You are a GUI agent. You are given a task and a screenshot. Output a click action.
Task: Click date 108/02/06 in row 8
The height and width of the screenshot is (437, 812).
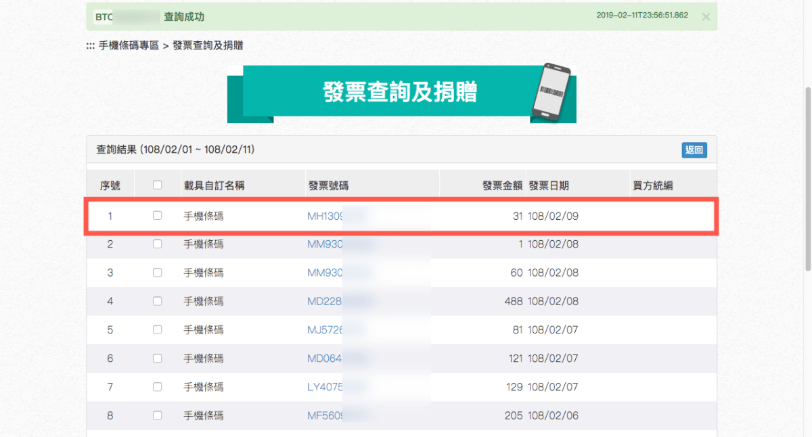point(554,415)
